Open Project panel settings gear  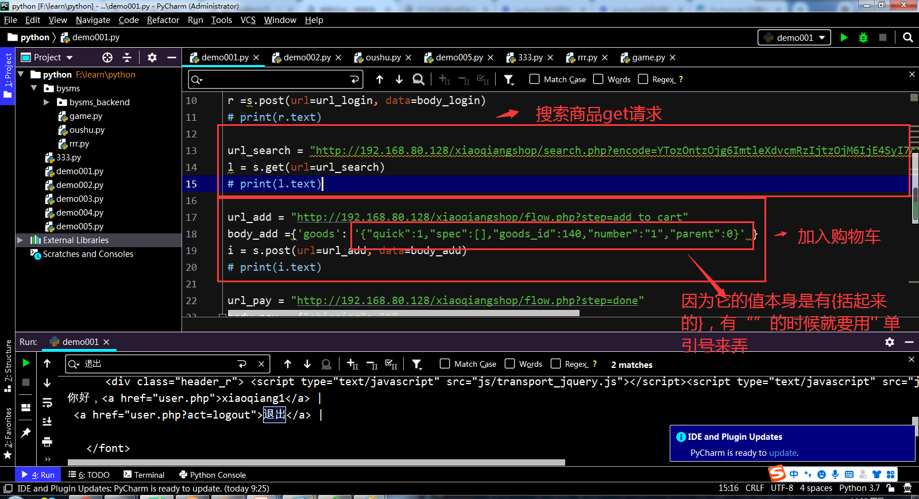pos(152,57)
